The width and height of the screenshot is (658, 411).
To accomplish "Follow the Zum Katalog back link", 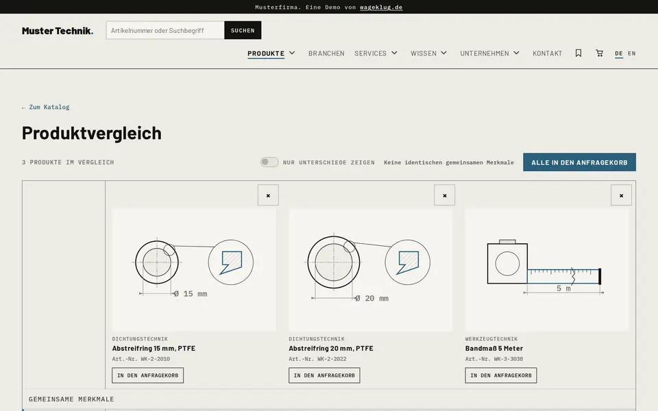I will (x=46, y=107).
